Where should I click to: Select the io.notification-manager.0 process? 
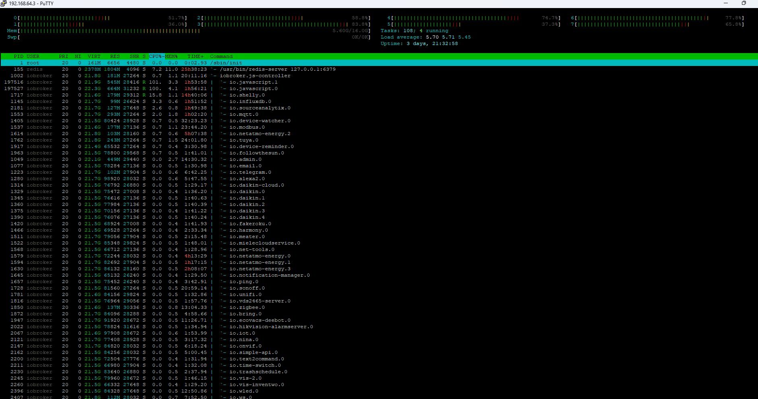(x=379, y=275)
